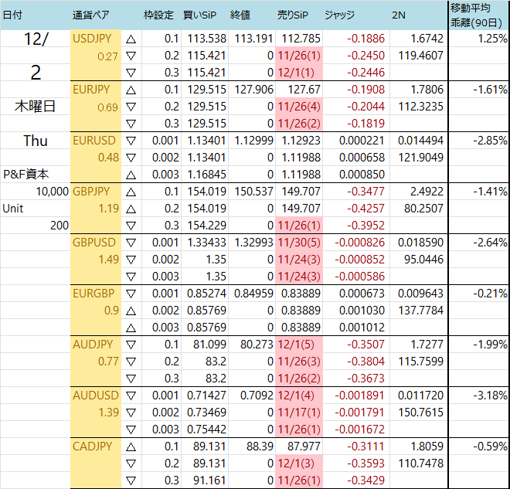Select the AUDUSD buy SiP 0.75442
This screenshot has width=510, height=489.
tap(205, 430)
